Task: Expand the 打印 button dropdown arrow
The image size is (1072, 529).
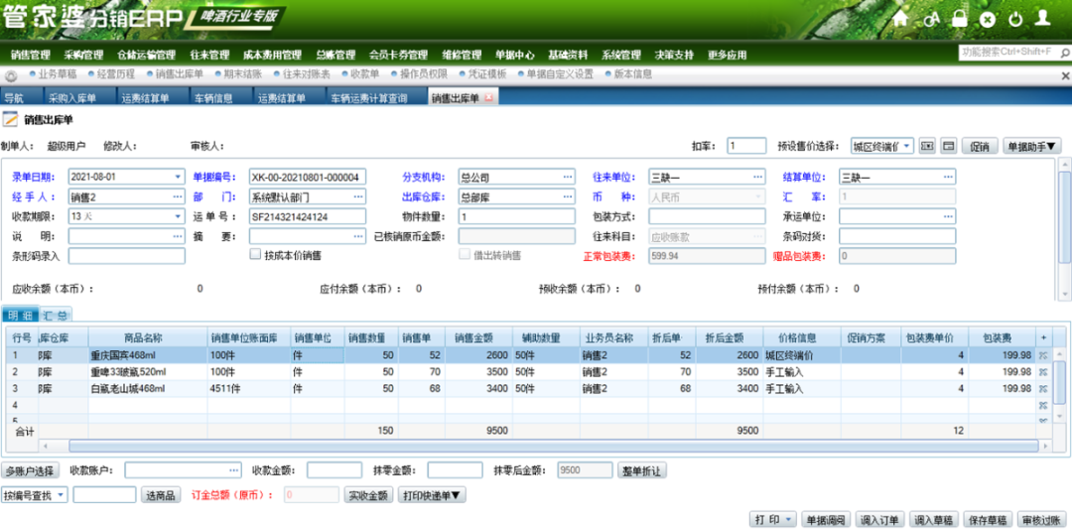Action: 789,519
